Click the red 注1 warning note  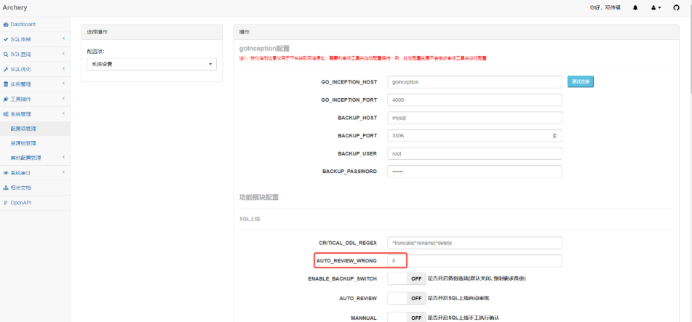[x=363, y=58]
